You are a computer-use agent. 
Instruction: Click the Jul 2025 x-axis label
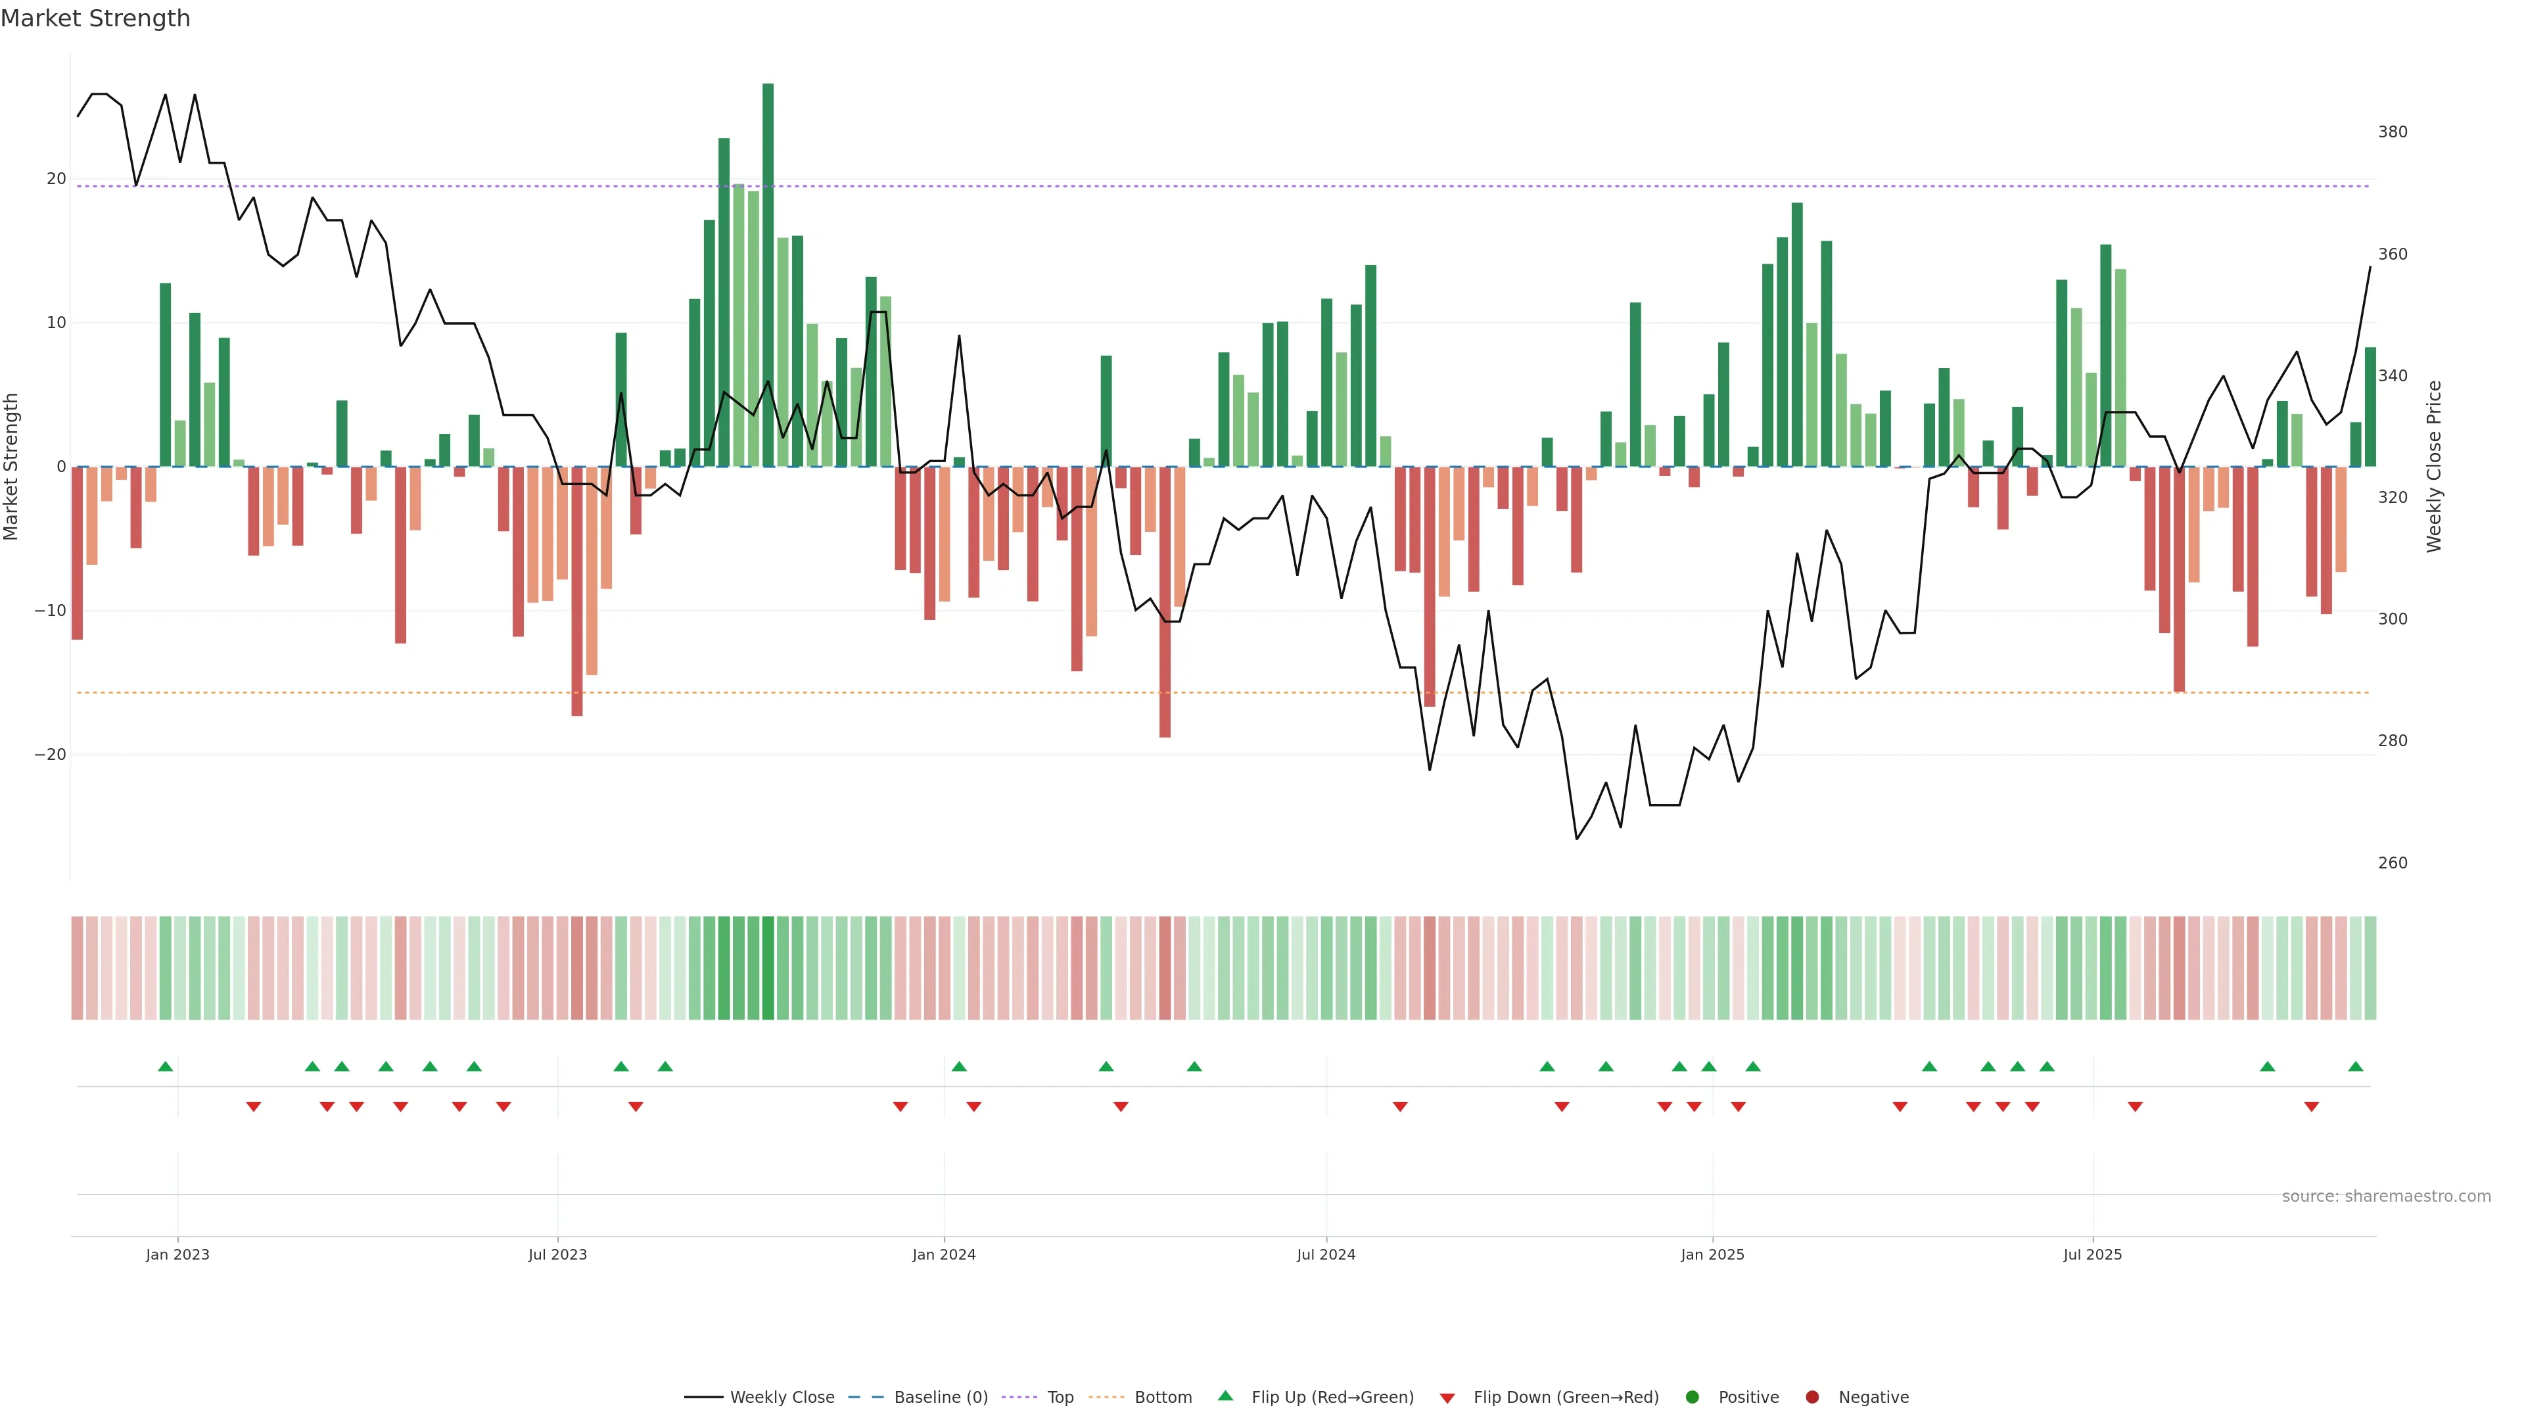pyautogui.click(x=2092, y=1254)
